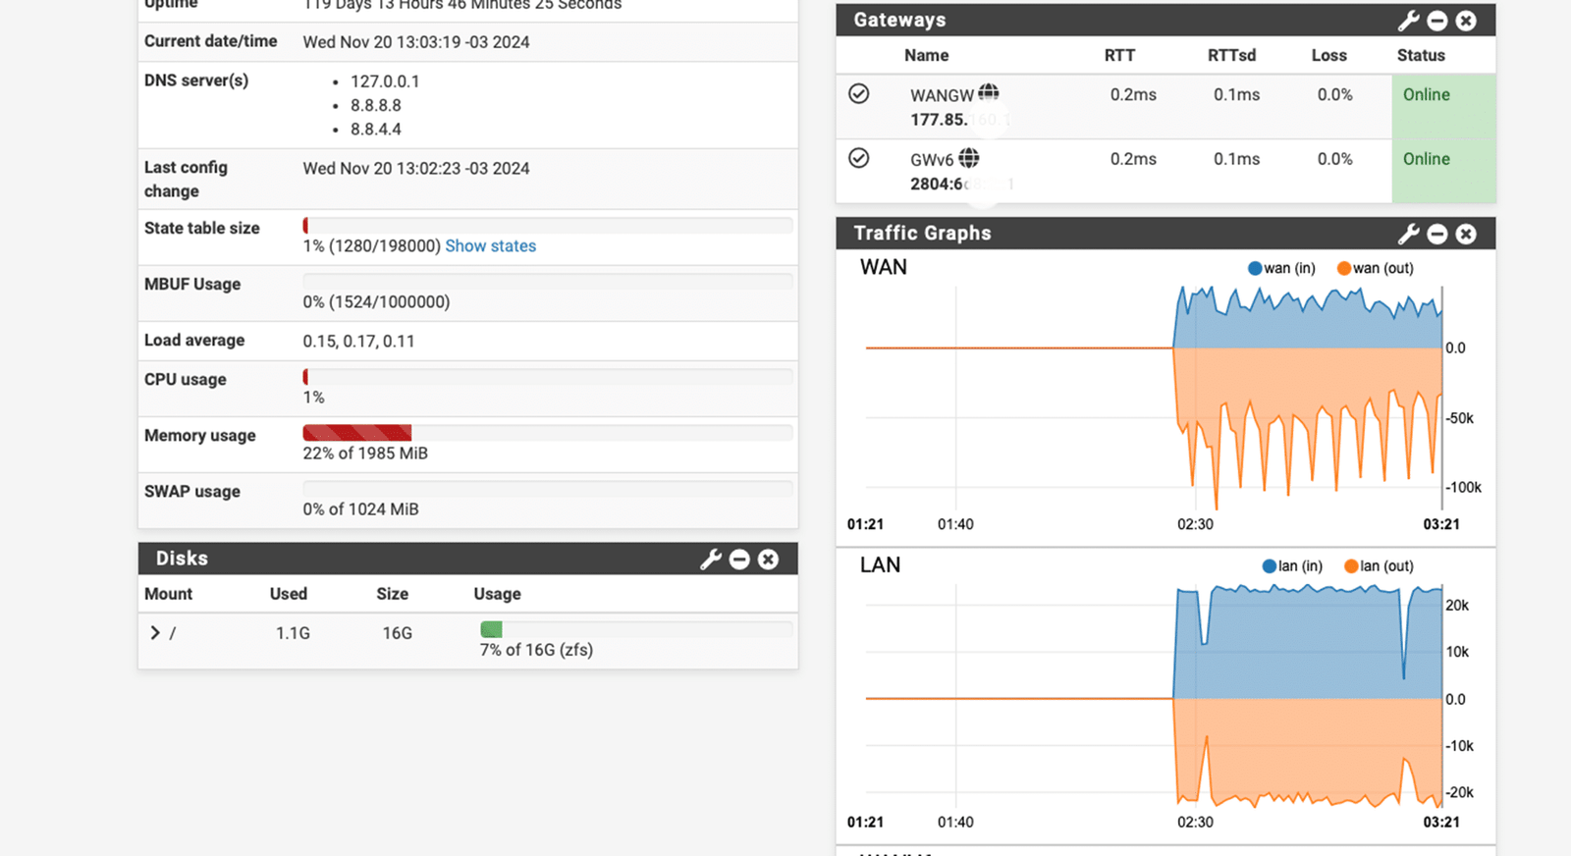The width and height of the screenshot is (1571, 856).
Task: Hide lan (out) series in LAN graph
Action: click(x=1379, y=565)
